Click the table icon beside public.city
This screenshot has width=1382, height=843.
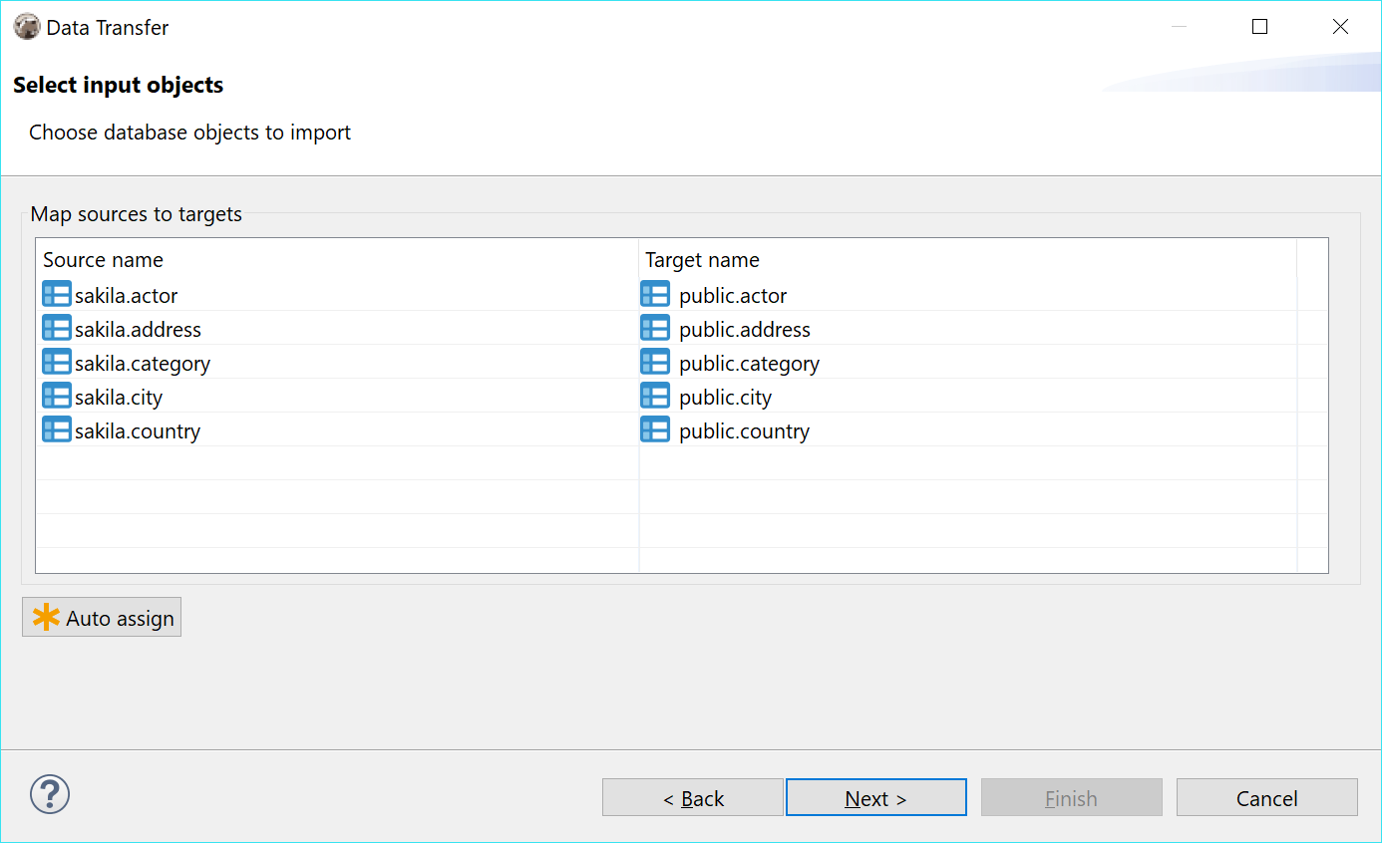point(655,396)
